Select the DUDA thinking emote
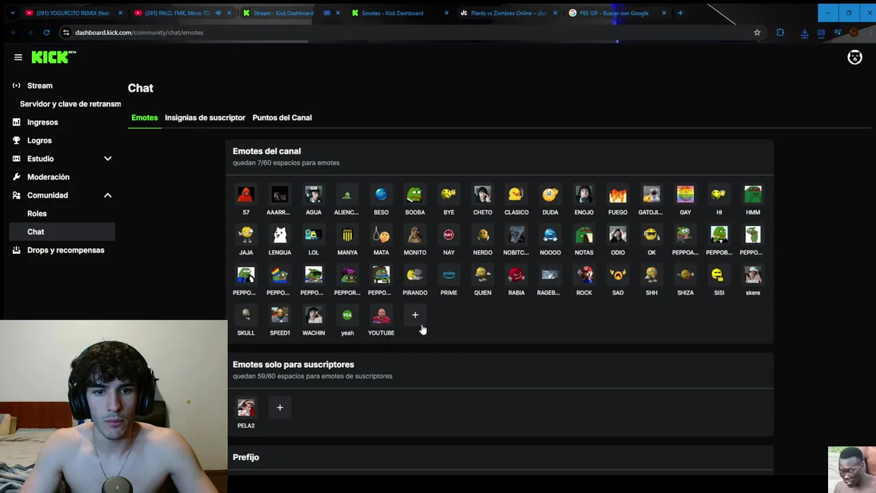Image resolution: width=876 pixels, height=493 pixels. (550, 195)
